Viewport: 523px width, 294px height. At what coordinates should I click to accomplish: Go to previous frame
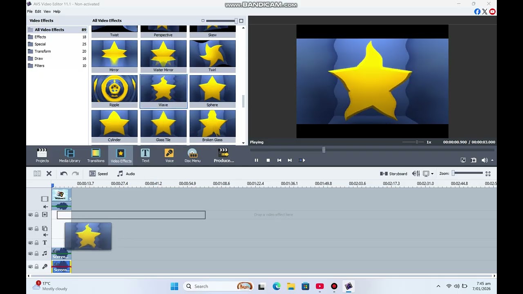[x=279, y=160]
